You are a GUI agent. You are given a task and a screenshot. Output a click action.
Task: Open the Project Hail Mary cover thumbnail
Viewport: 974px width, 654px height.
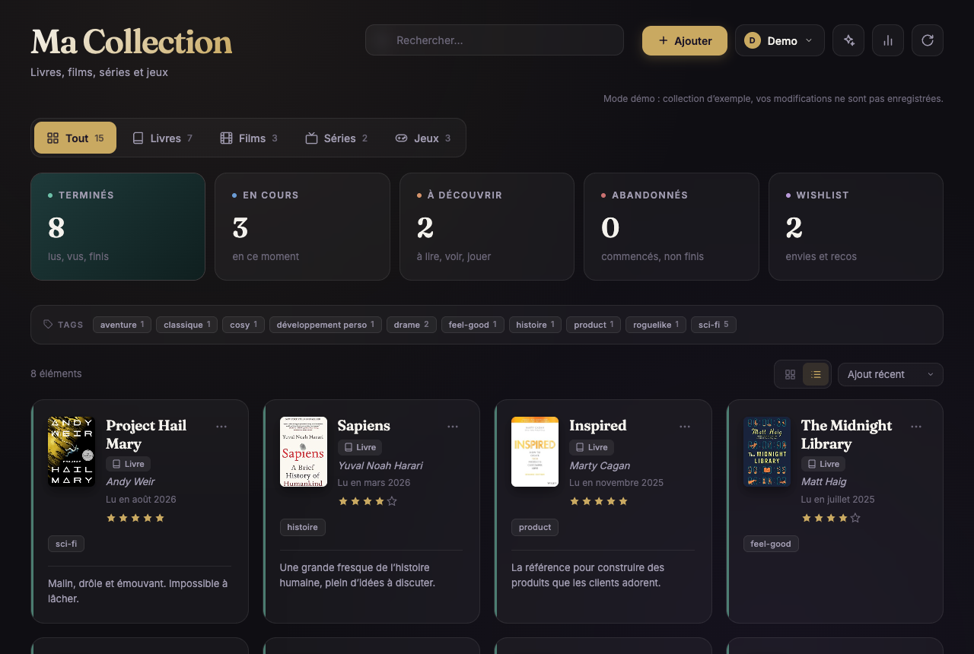(x=72, y=452)
